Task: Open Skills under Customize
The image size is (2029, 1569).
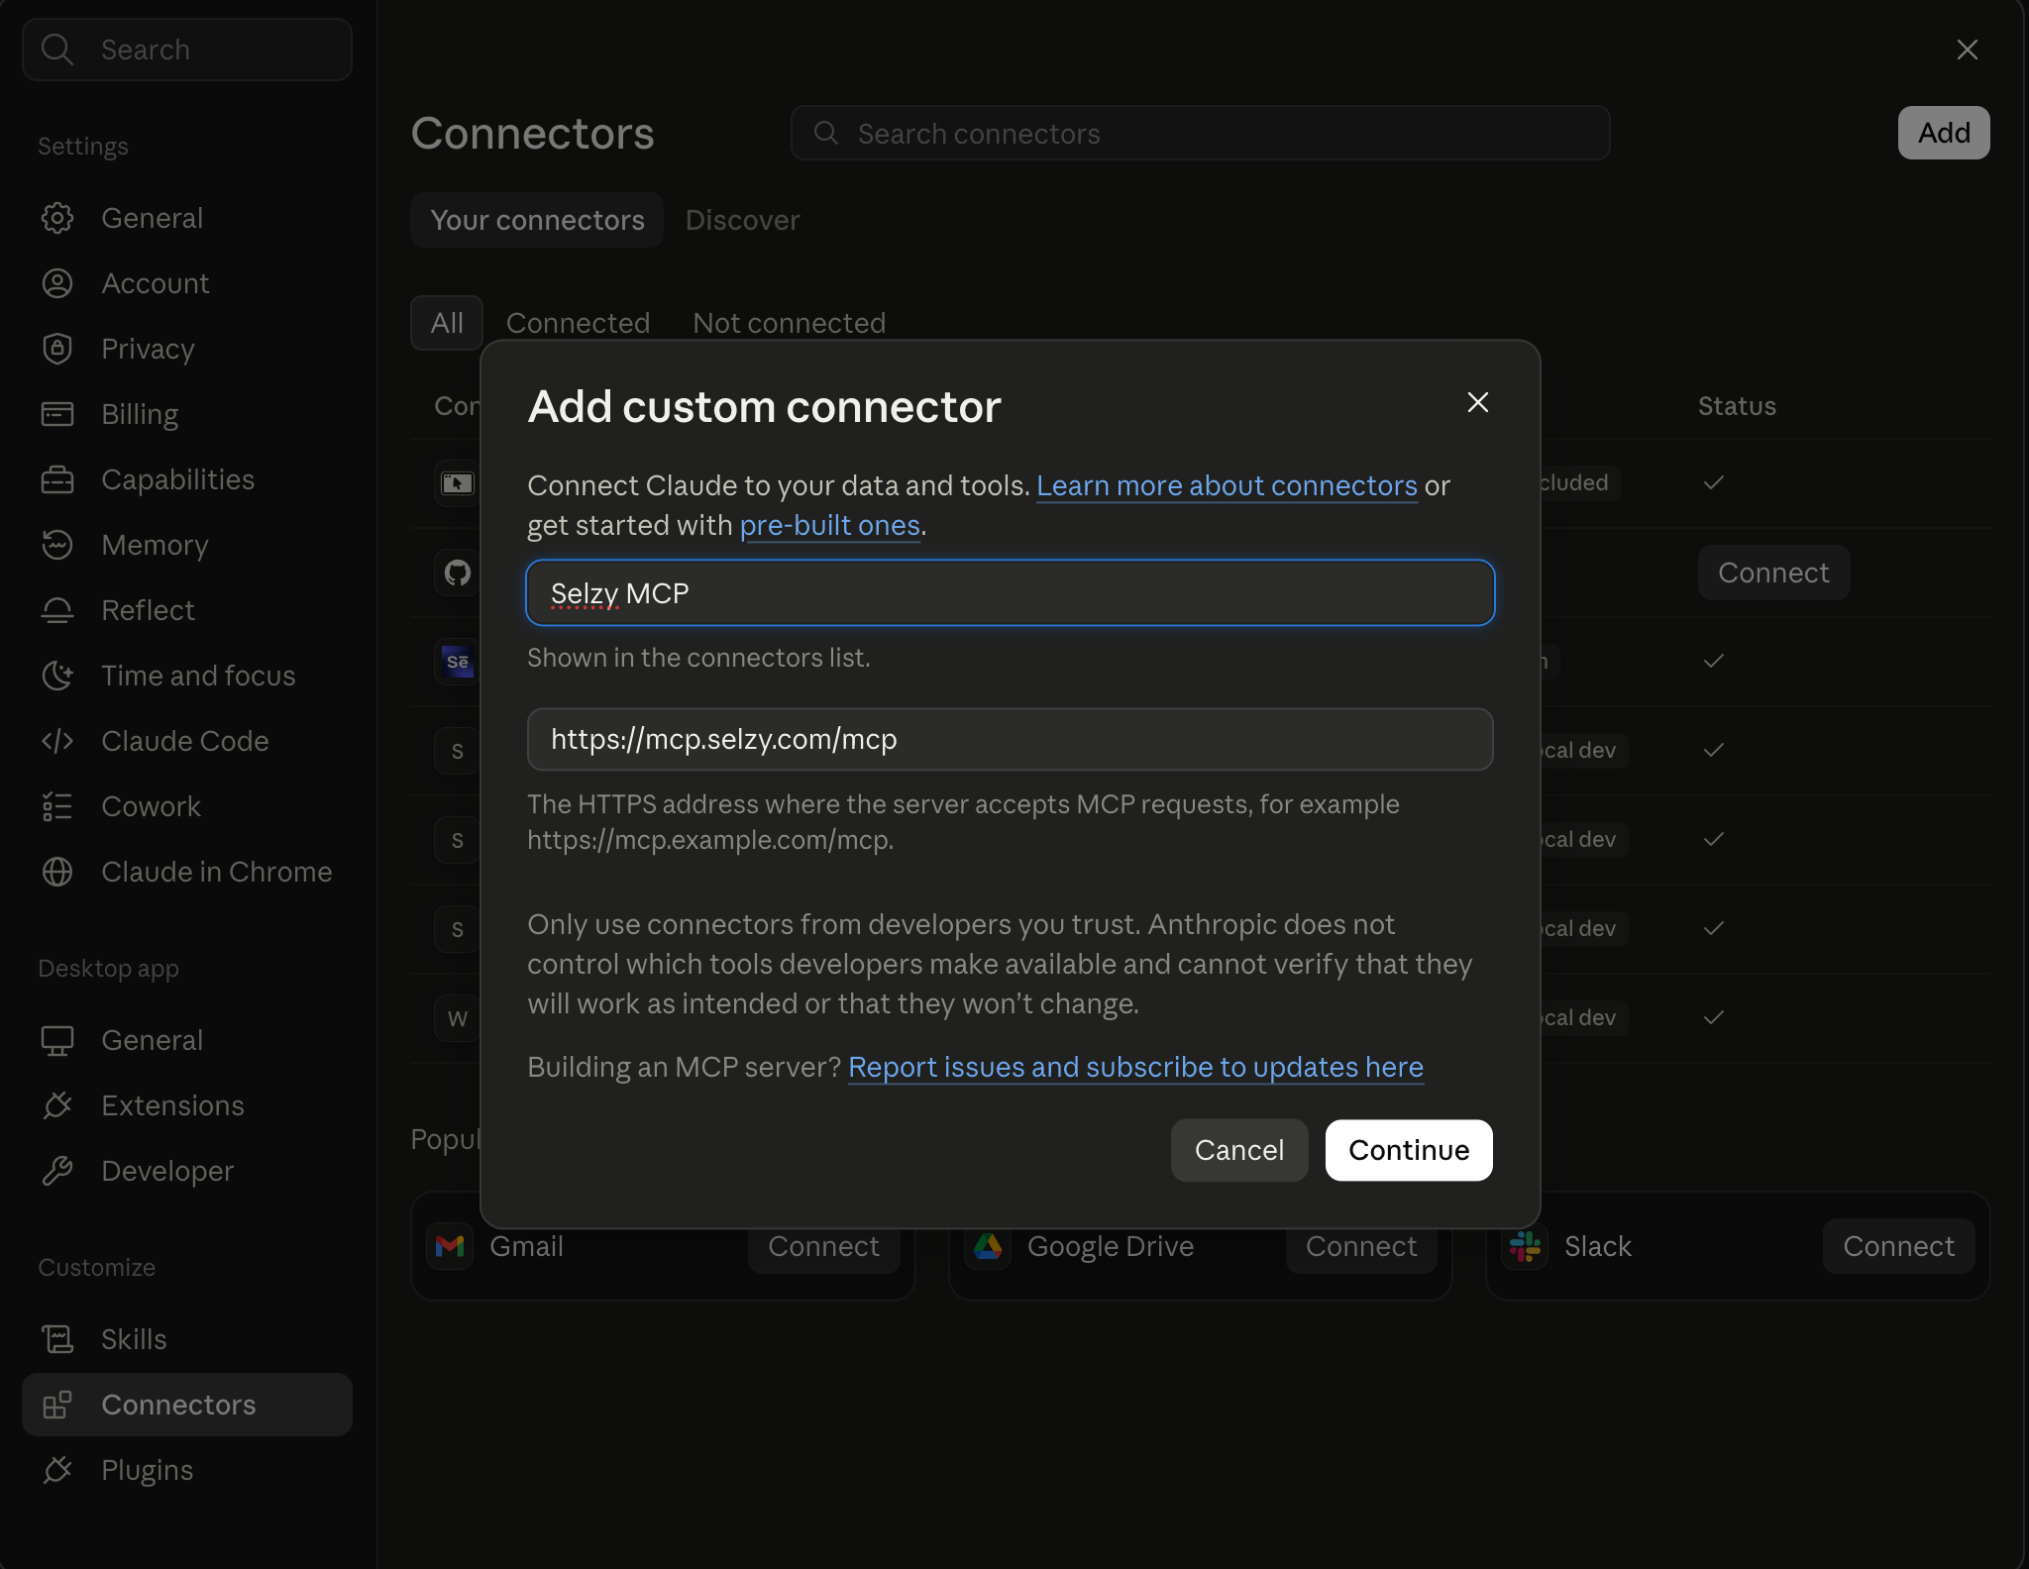Action: point(186,1339)
